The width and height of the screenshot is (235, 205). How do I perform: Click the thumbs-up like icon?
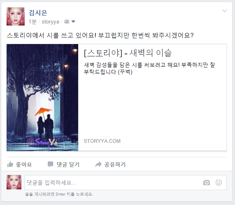[x=10, y=164]
